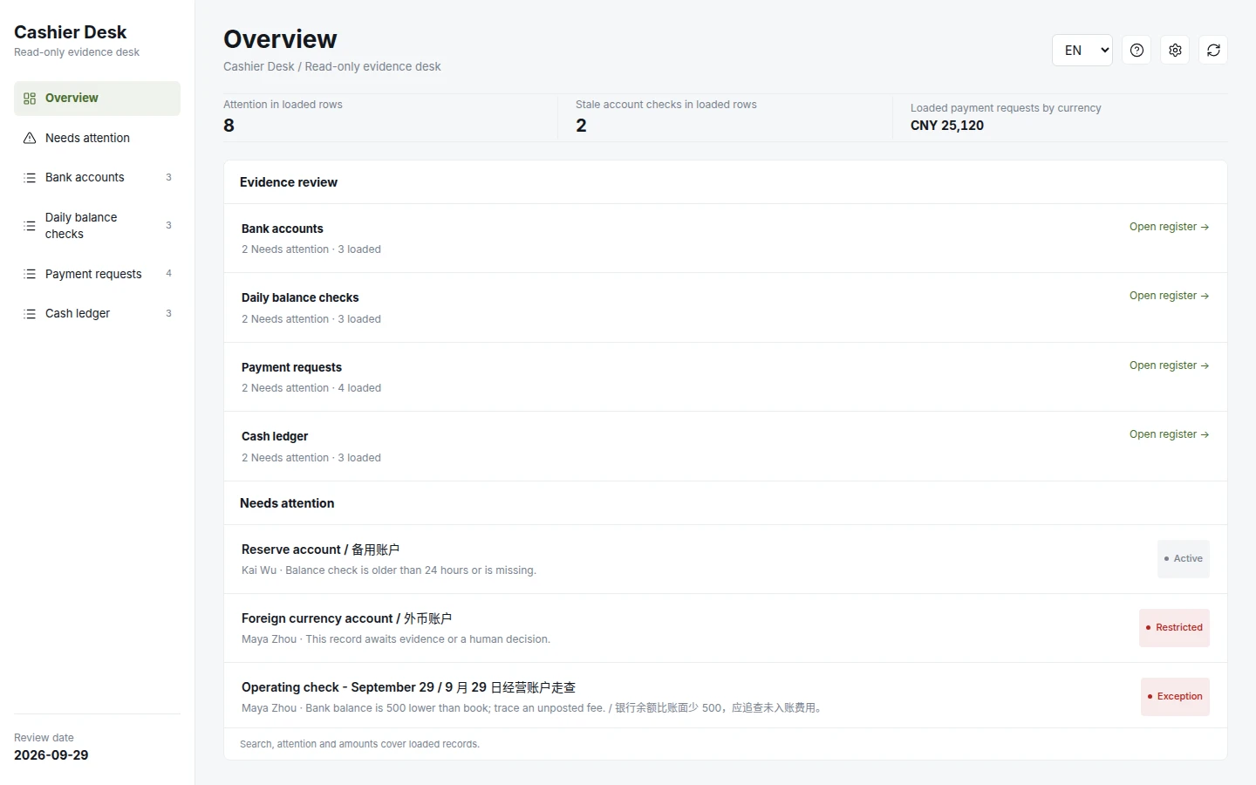Click the Needs attention warning triangle icon
The height and width of the screenshot is (785, 1256).
coord(30,138)
